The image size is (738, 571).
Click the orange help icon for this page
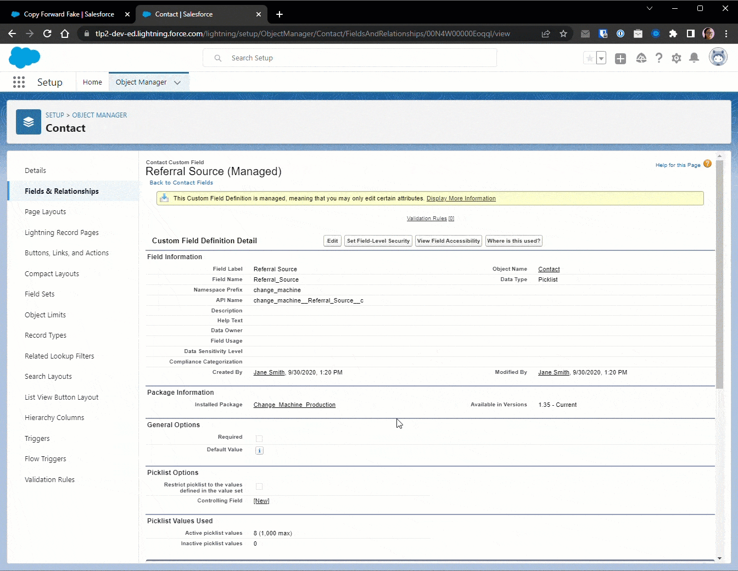(707, 164)
